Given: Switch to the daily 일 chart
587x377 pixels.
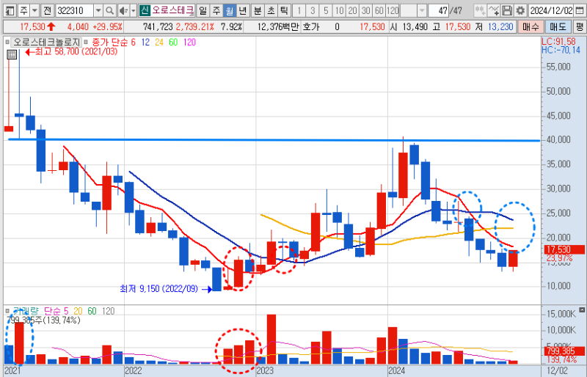Looking at the screenshot, I should tap(203, 10).
